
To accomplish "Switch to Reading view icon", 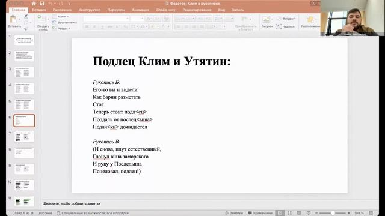I will (299, 213).
